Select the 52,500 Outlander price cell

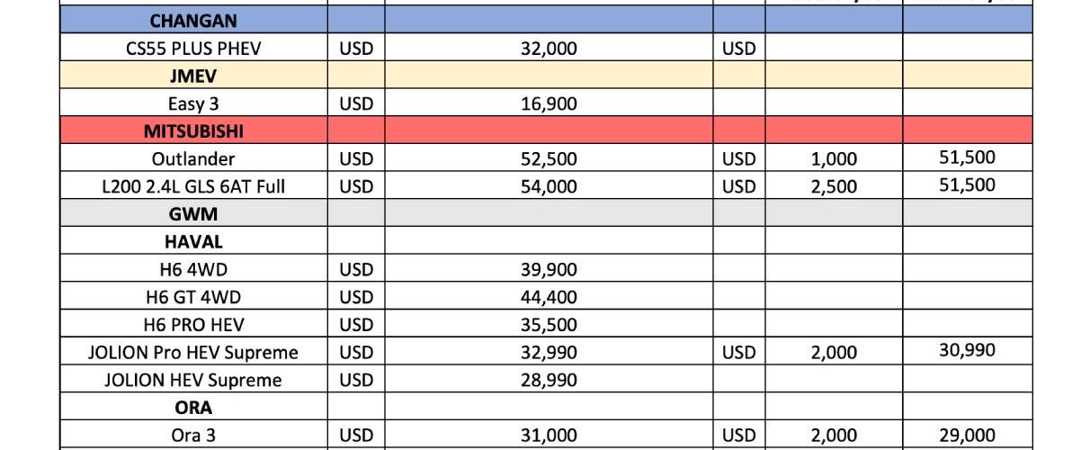549,158
